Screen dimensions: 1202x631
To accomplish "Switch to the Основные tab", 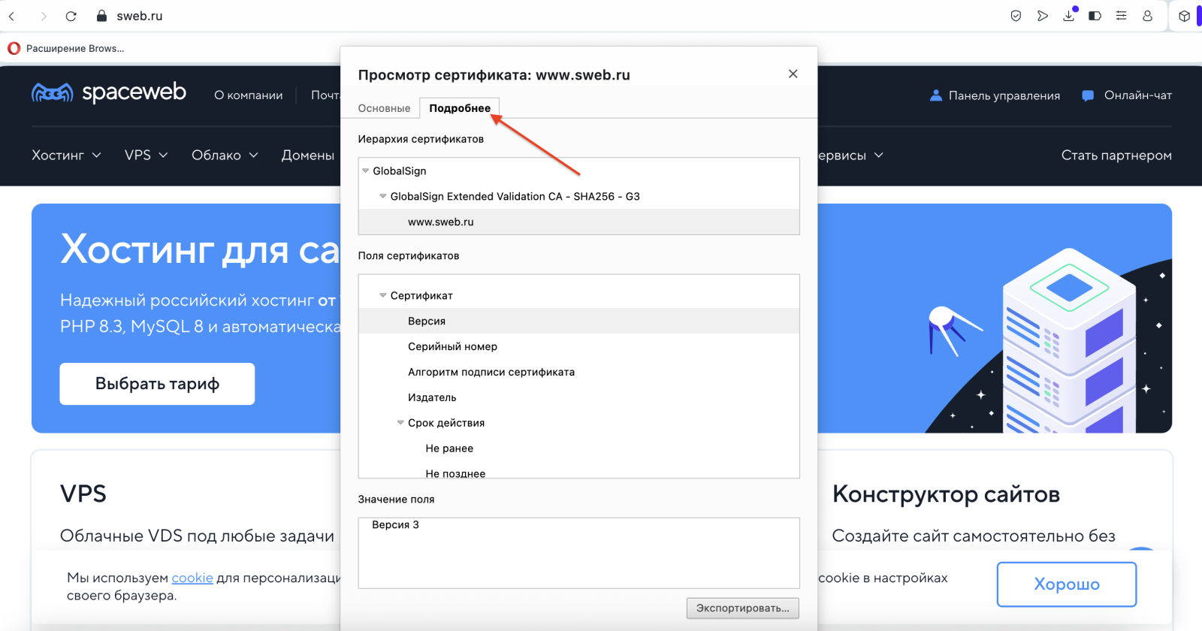I will (x=384, y=108).
